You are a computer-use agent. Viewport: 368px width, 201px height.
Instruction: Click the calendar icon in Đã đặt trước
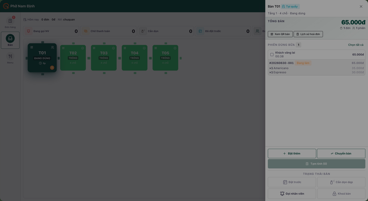pos(200,31)
